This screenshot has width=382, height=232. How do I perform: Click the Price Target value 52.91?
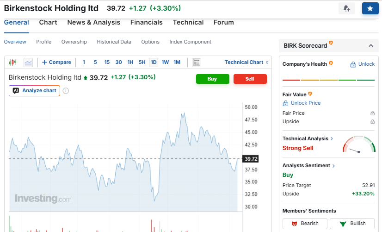pyautogui.click(x=368, y=185)
